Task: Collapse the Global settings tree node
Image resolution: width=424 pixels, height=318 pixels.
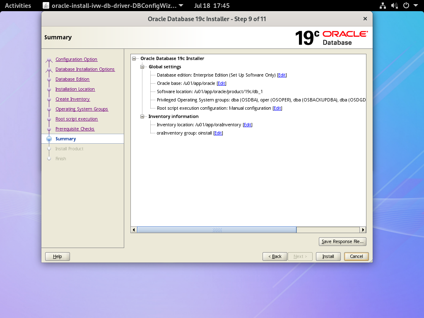Action: [142, 67]
